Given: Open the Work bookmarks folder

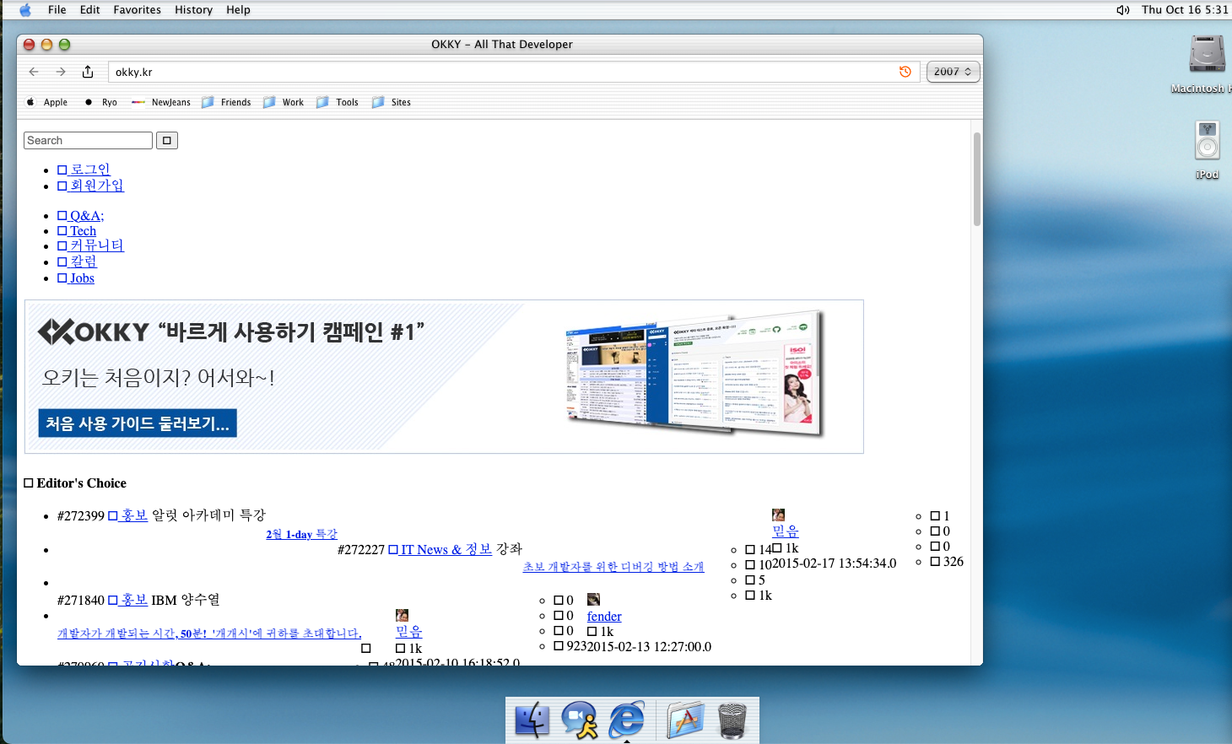Looking at the screenshot, I should (x=284, y=102).
